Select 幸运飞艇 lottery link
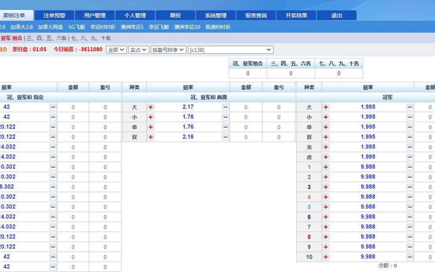The width and height of the screenshot is (435, 272). [x=159, y=27]
